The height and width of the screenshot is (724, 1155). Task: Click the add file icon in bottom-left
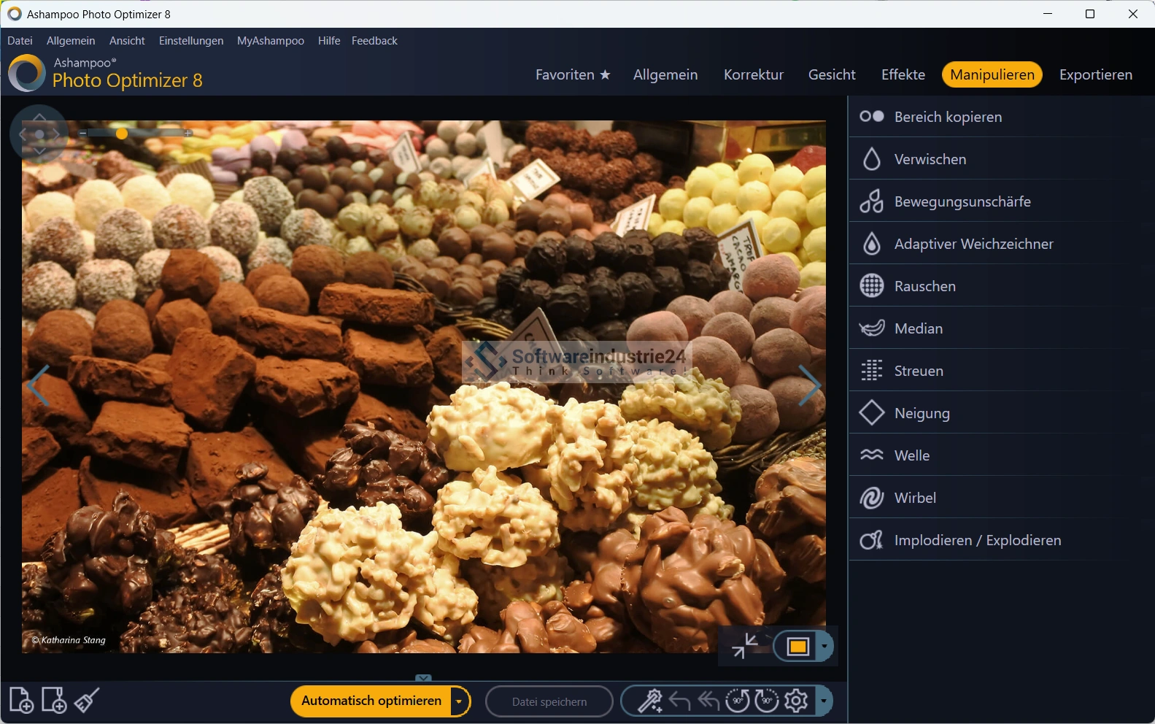click(x=21, y=701)
